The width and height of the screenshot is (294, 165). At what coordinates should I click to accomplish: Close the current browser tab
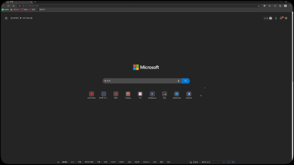point(31,2)
